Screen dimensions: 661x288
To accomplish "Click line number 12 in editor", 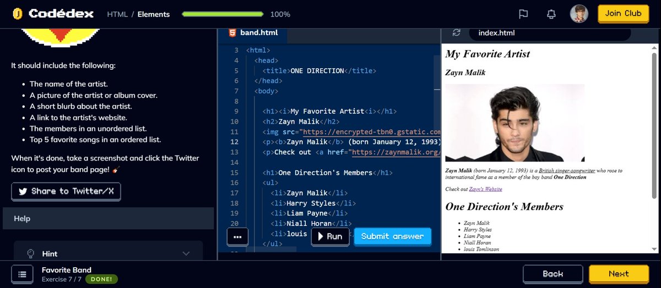I will click(234, 142).
